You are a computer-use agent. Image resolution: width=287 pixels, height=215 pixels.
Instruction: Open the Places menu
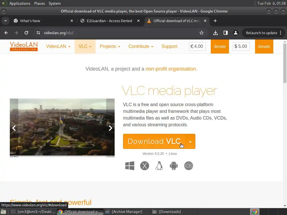coord(39,3)
